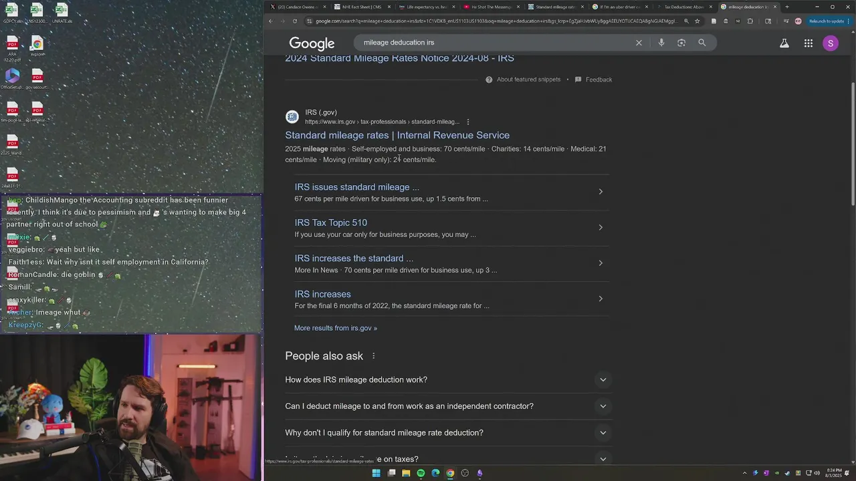
Task: Open Standard mileage rates IRS result
Action: tap(397, 135)
